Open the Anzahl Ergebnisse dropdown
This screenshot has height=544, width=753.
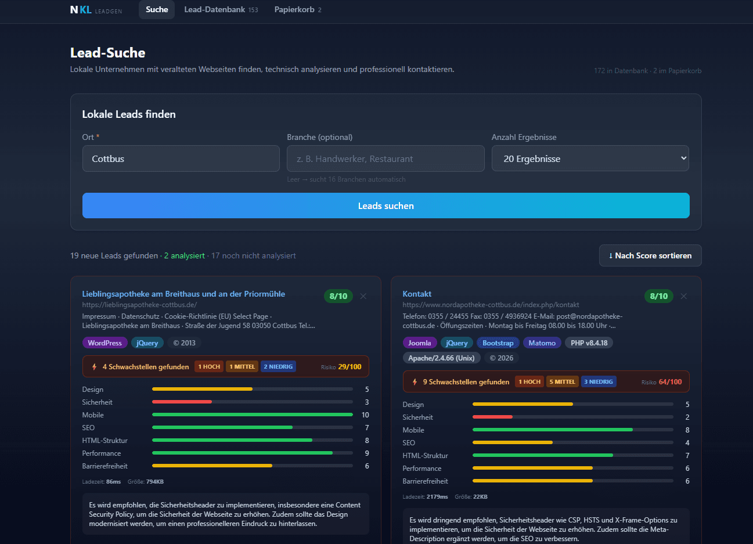click(x=590, y=158)
